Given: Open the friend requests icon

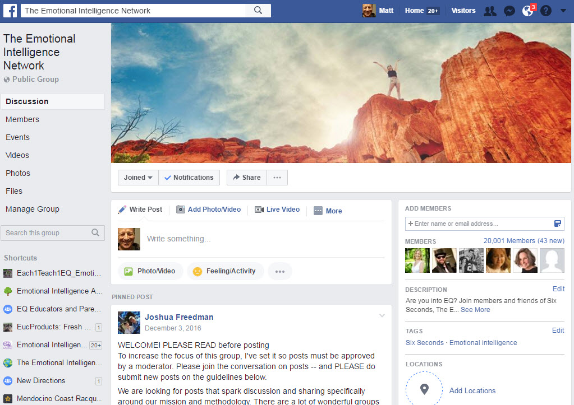Looking at the screenshot, I should pos(490,11).
